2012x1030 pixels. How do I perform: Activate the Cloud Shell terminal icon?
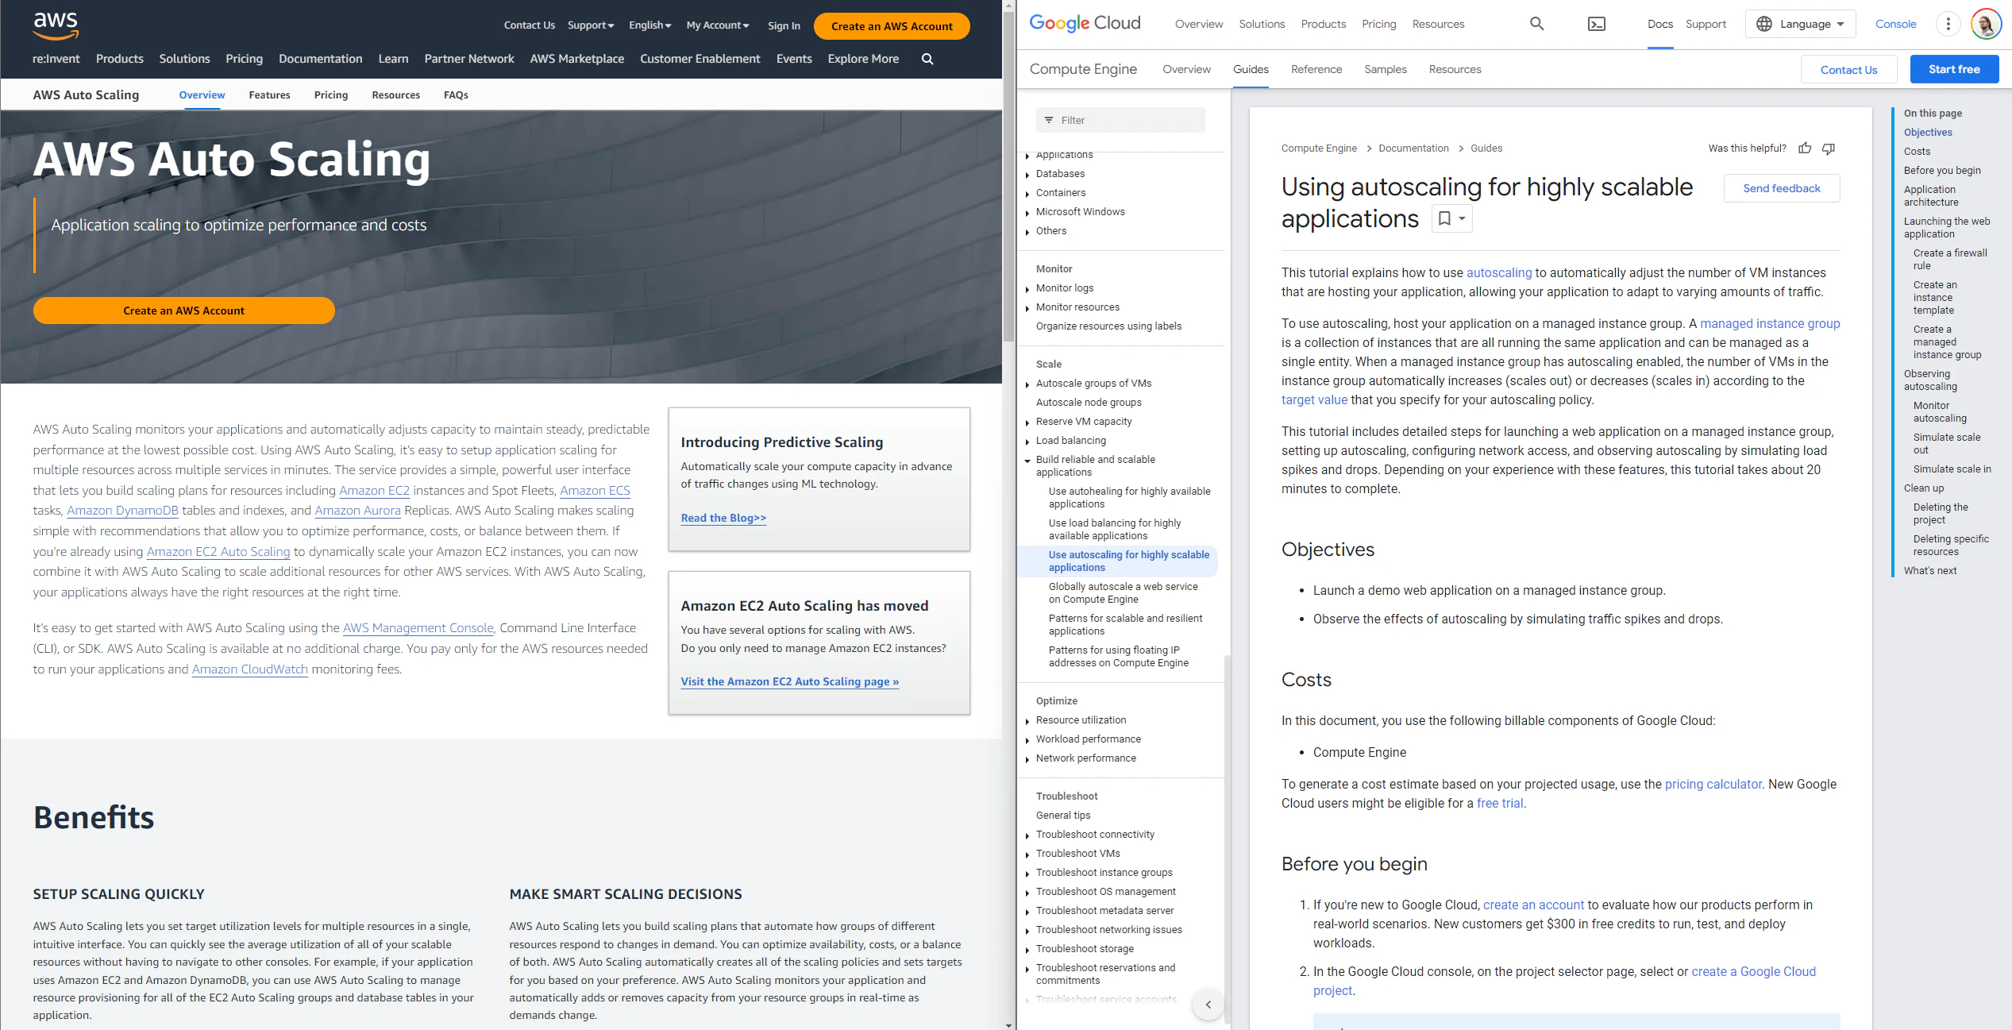point(1597,24)
